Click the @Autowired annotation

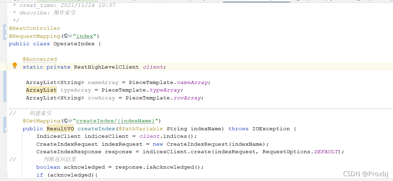40,59
